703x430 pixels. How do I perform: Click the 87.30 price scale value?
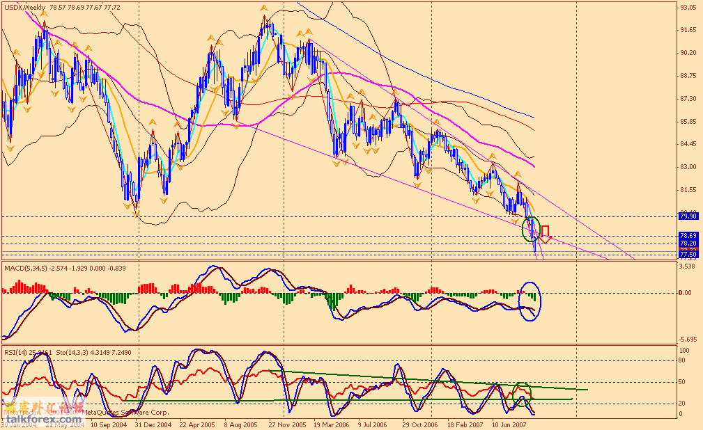[x=688, y=99]
